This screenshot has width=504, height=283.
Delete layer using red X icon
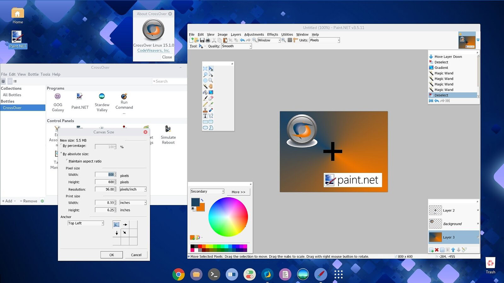point(437,250)
